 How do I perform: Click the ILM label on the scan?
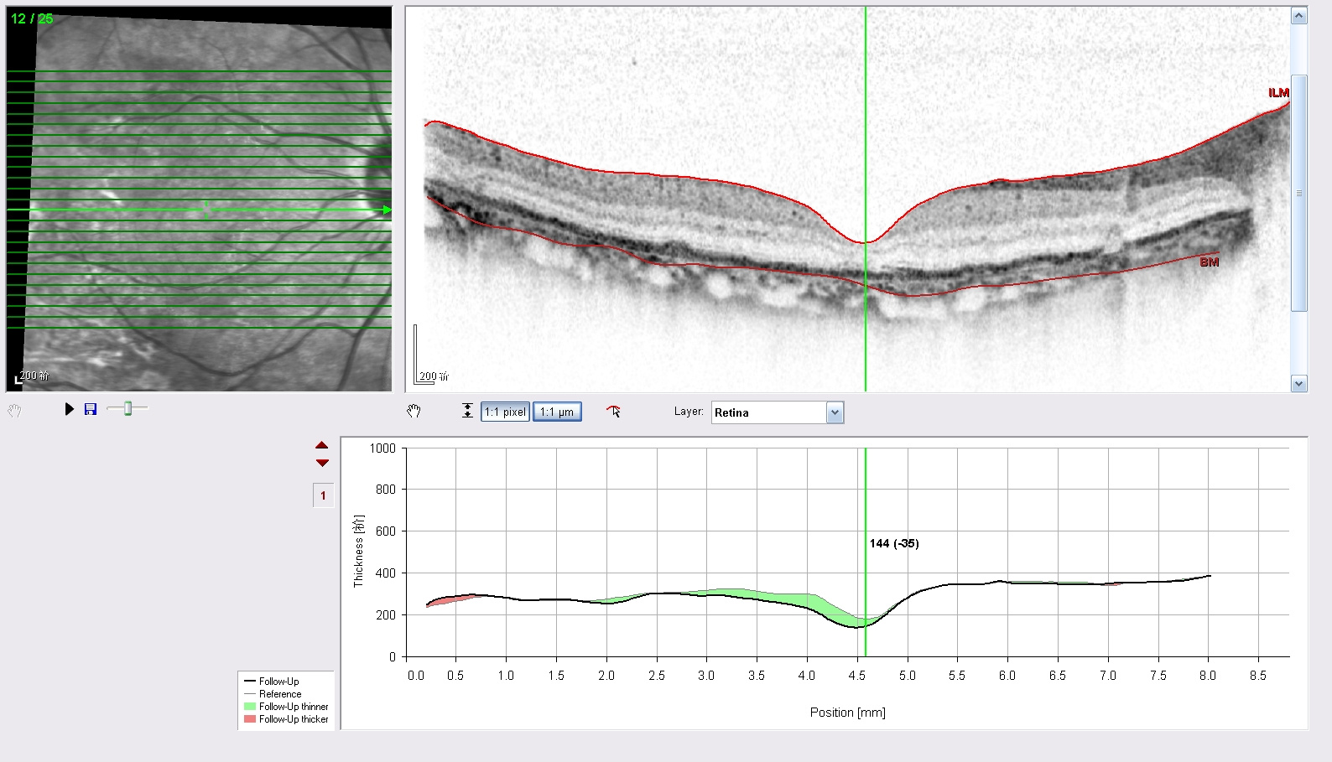1278,93
